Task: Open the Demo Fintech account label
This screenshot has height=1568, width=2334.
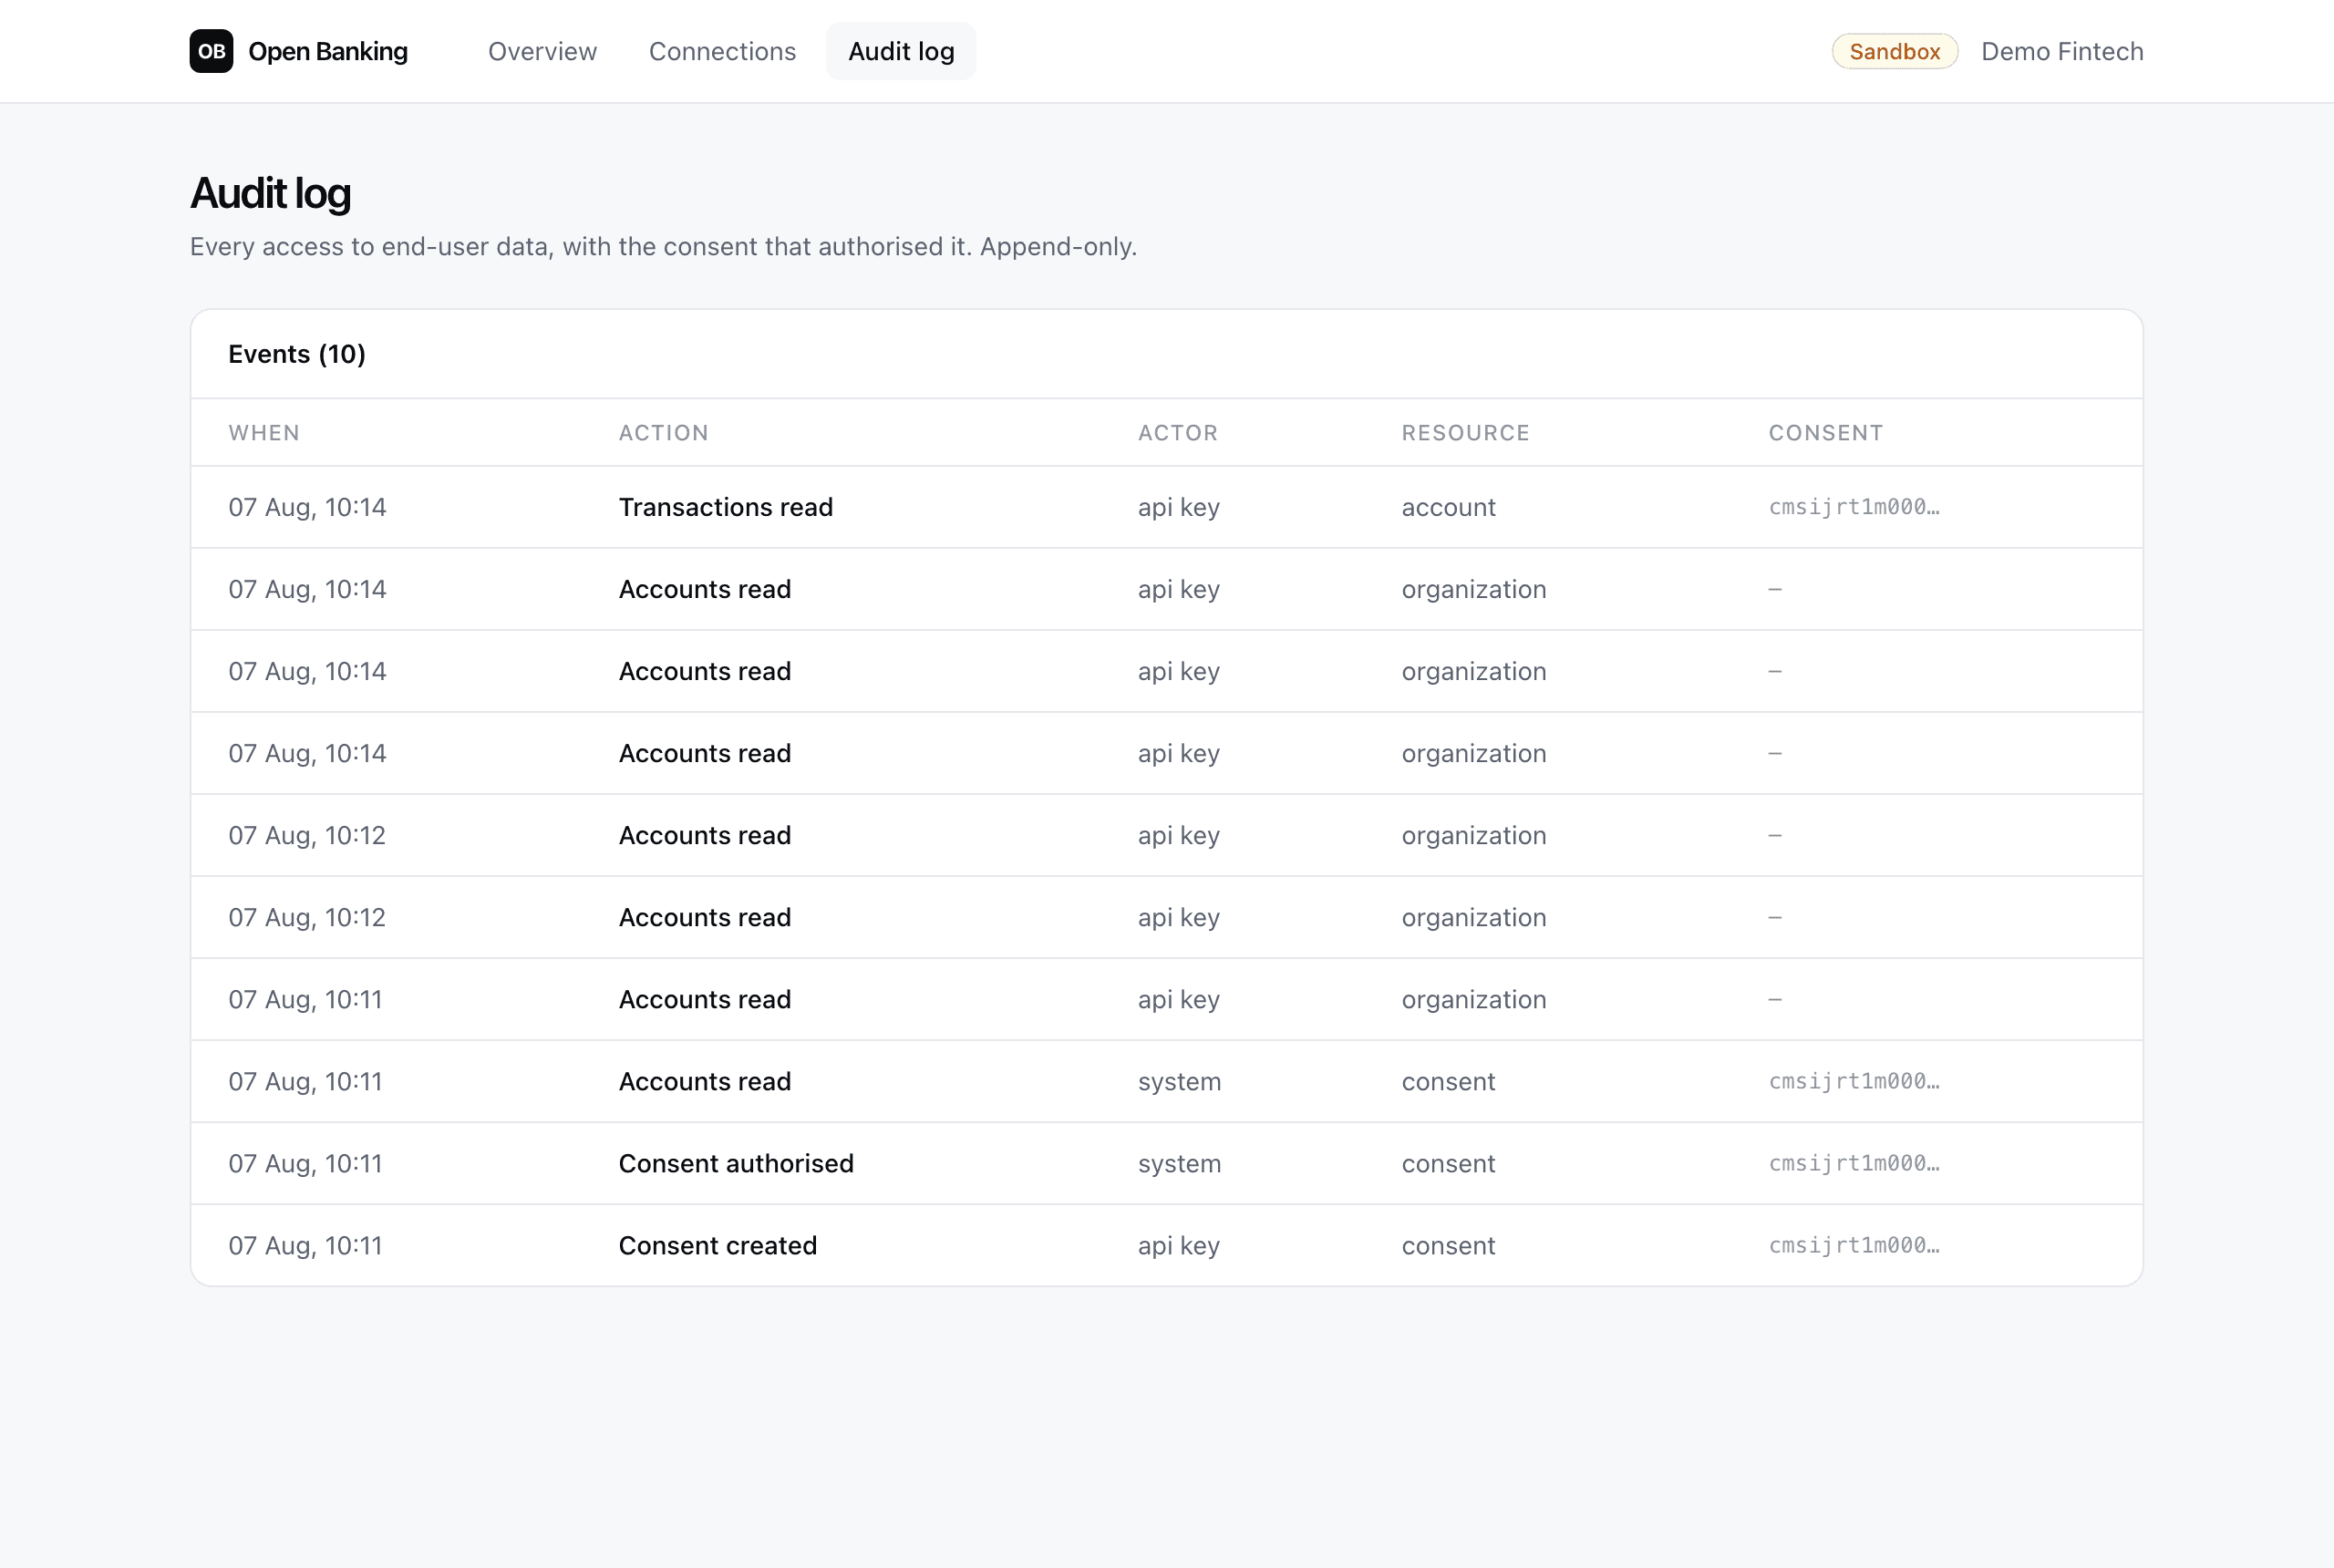Action: tap(2062, 51)
